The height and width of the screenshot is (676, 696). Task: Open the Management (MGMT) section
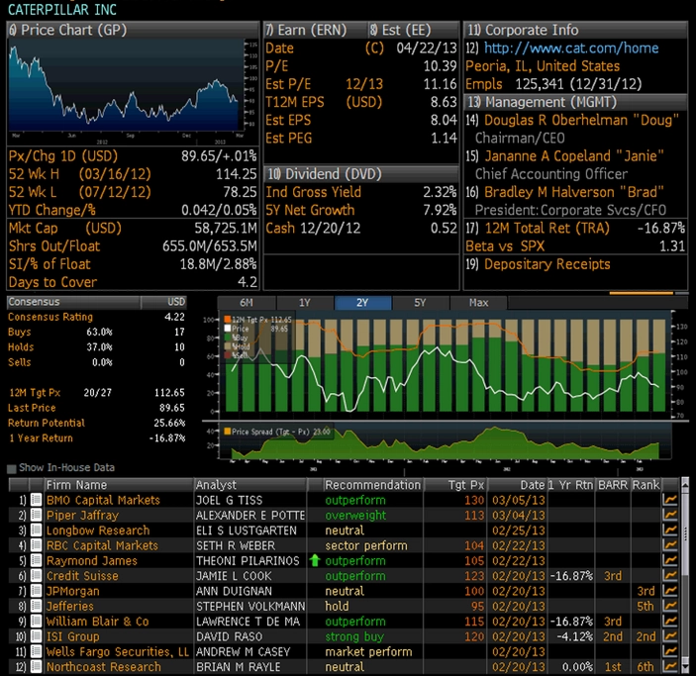coord(575,102)
